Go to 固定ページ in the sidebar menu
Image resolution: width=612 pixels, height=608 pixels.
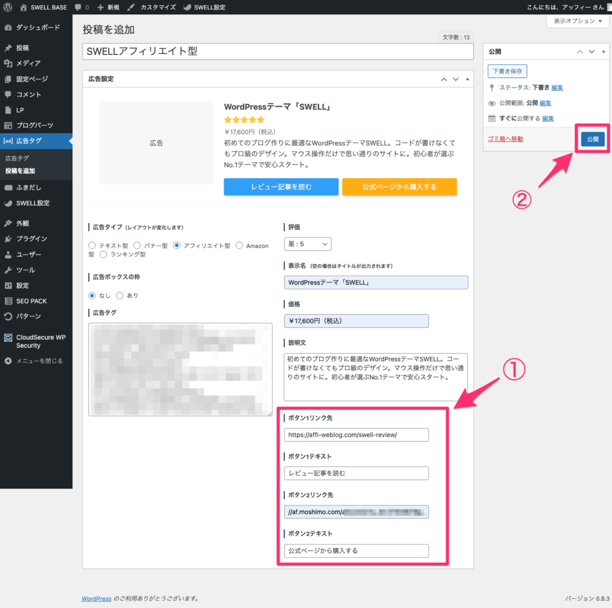32,79
